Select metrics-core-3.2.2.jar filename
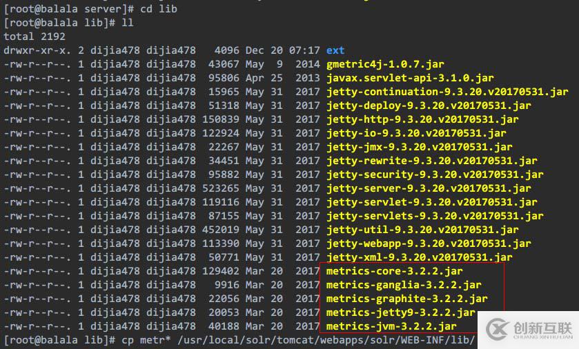 394,271
